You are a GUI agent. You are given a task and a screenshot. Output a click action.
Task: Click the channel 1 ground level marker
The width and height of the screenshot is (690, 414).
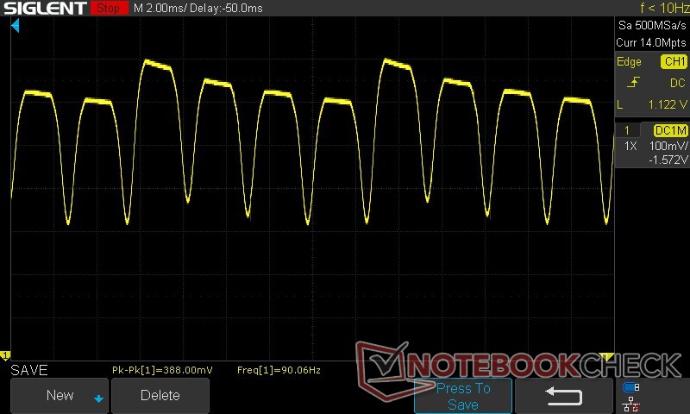pos(5,355)
